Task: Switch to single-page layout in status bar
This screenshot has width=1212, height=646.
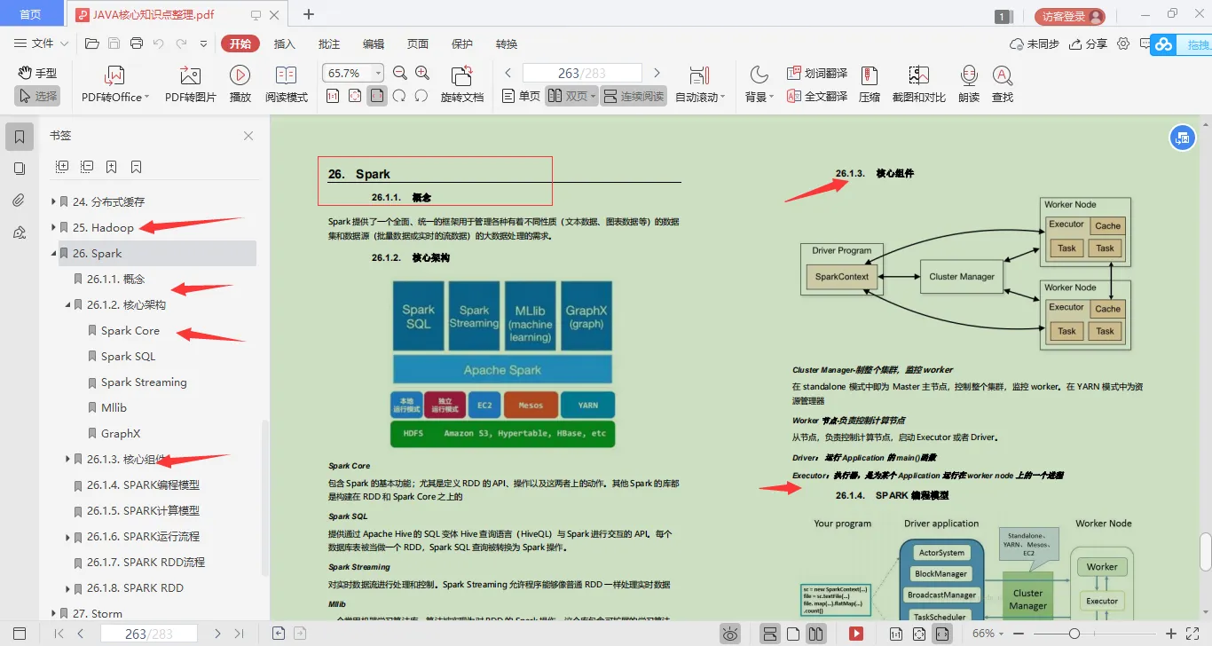Action: tap(794, 634)
